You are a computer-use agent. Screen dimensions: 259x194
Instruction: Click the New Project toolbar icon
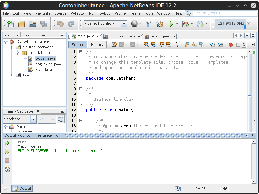(22, 24)
